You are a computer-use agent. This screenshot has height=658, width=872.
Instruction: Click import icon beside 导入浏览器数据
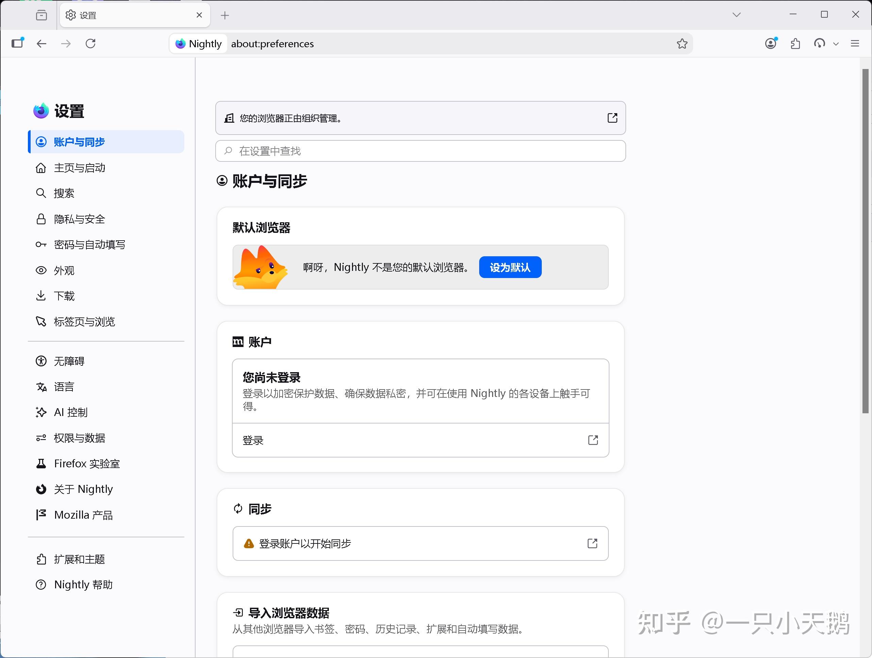click(238, 612)
